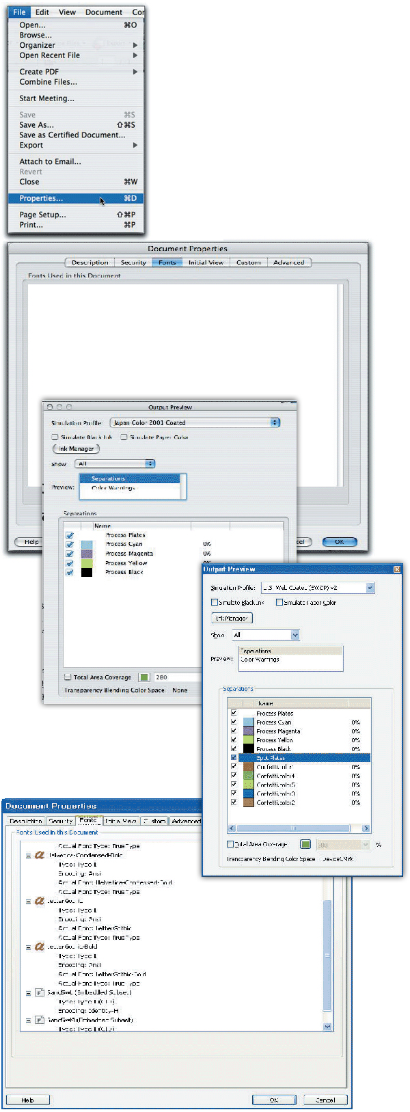Toggle Spot Plates checkbox in Windows Output Preview
The height and width of the screenshot is (1112, 410).
(x=234, y=757)
